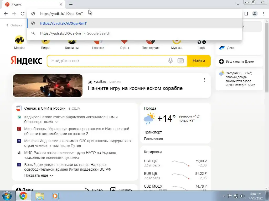Show hidden tray icons arrow
The image size is (269, 201).
[x=223, y=196]
